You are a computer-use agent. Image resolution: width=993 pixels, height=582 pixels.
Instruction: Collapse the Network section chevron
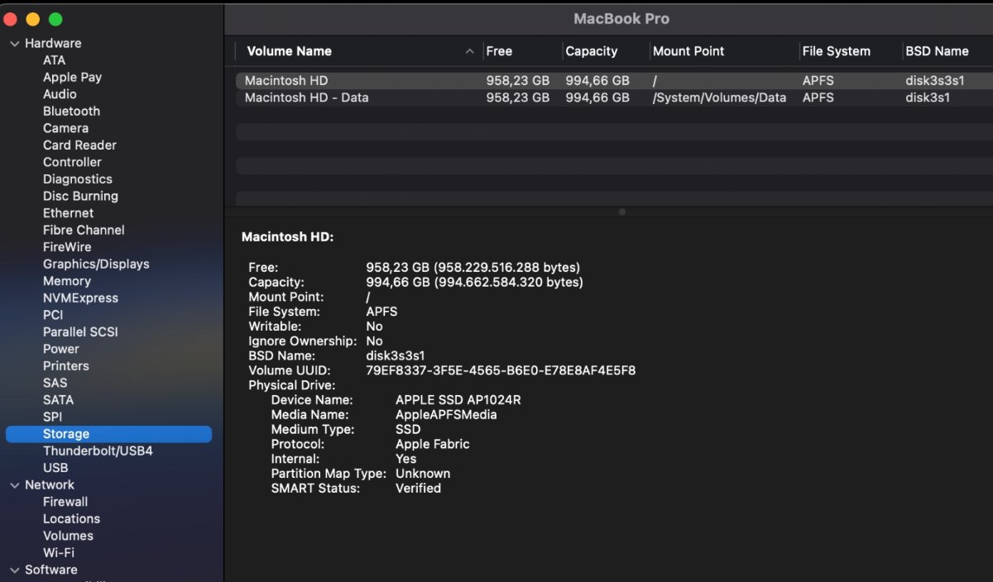tap(14, 484)
